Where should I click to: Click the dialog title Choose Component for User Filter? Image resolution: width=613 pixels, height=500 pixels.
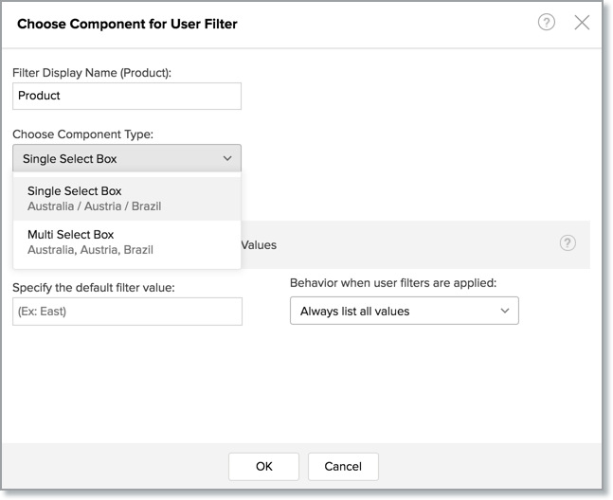click(x=128, y=23)
